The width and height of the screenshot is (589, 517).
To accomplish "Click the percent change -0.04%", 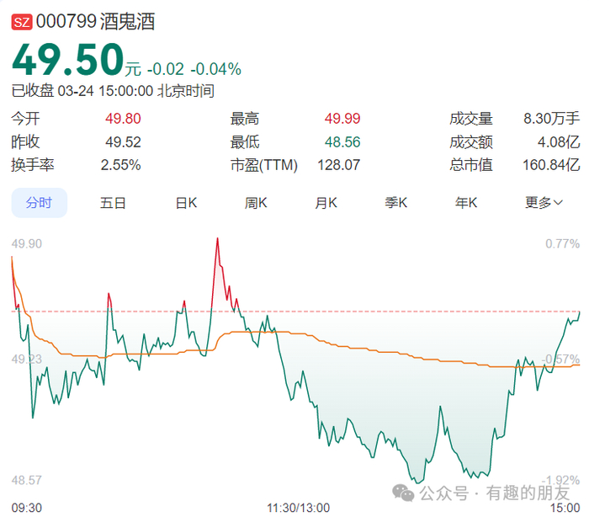I will (x=216, y=69).
